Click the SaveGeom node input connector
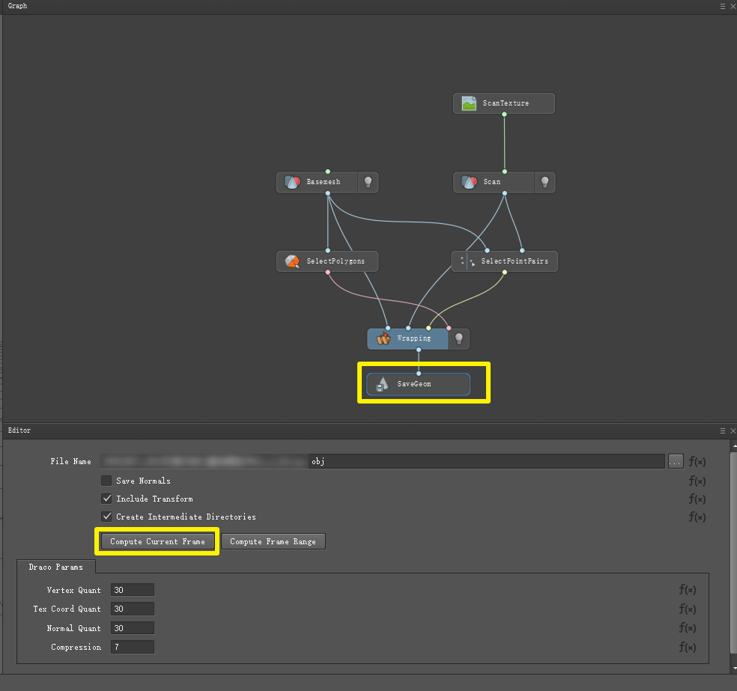The width and height of the screenshot is (737, 691). tap(419, 374)
